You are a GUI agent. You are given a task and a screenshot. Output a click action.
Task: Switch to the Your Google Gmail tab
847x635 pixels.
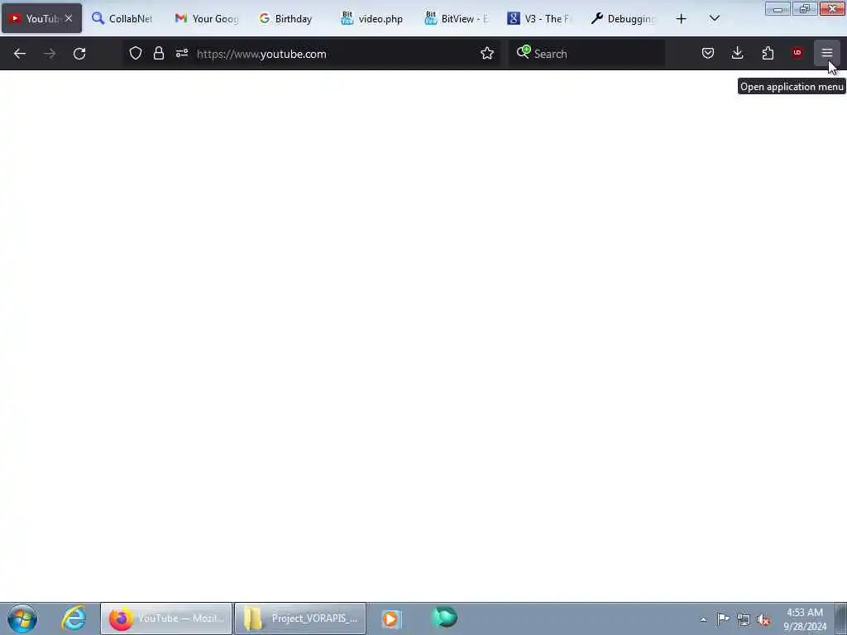(x=206, y=18)
